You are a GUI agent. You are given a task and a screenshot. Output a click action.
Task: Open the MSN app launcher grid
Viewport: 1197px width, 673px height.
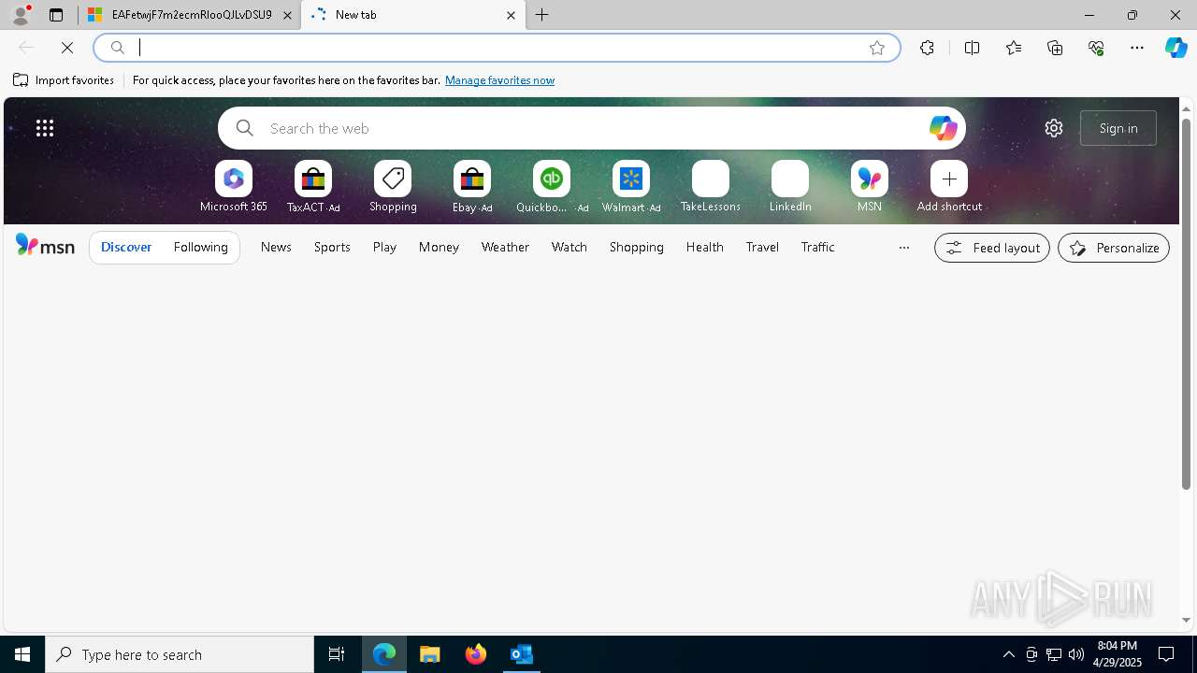(x=45, y=128)
